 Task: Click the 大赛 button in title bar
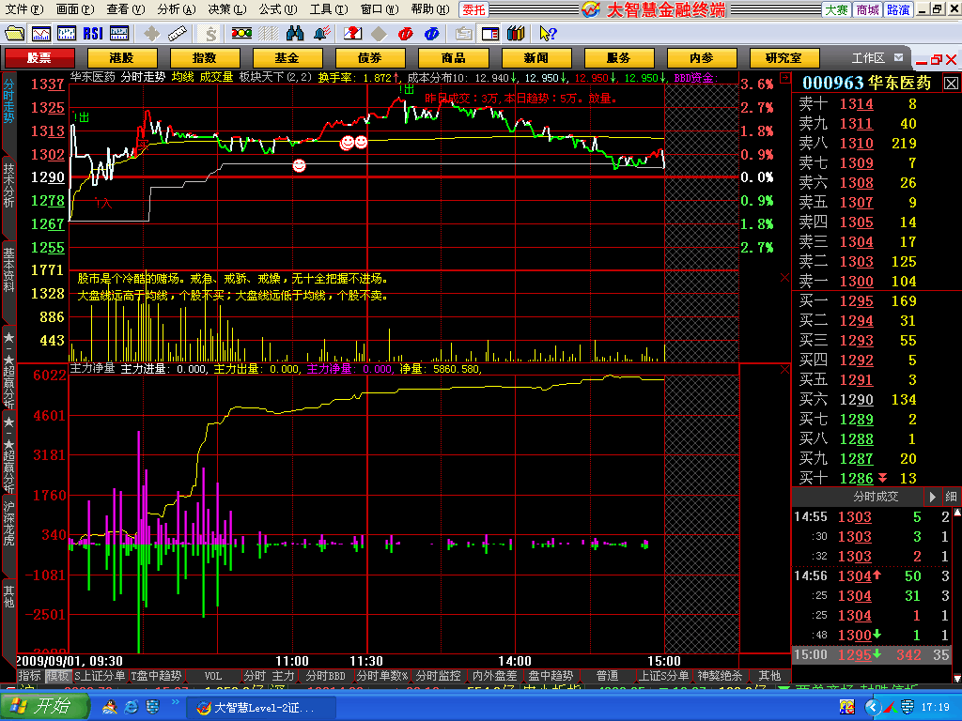[836, 9]
